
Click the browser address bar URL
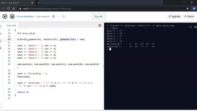(x=47, y=9)
